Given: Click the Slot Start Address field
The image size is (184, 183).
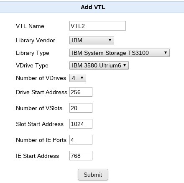Looking at the screenshot, I should click(x=81, y=124).
